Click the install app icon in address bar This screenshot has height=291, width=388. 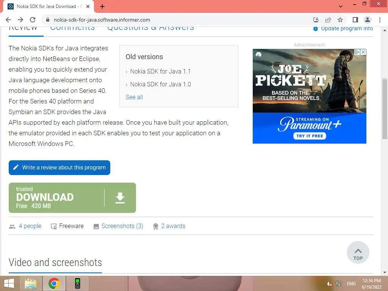[316, 20]
